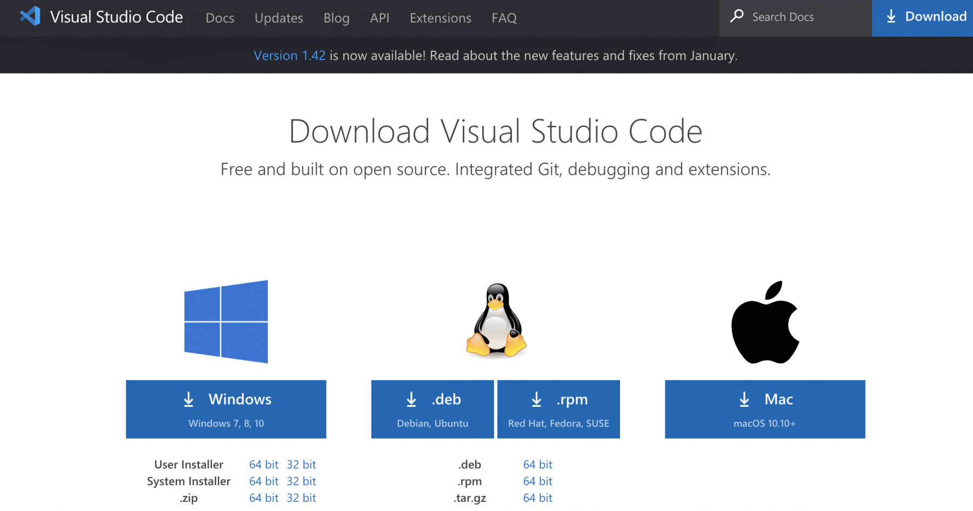The height and width of the screenshot is (511, 973).
Task: Click the Apple logo illustration
Action: click(765, 321)
